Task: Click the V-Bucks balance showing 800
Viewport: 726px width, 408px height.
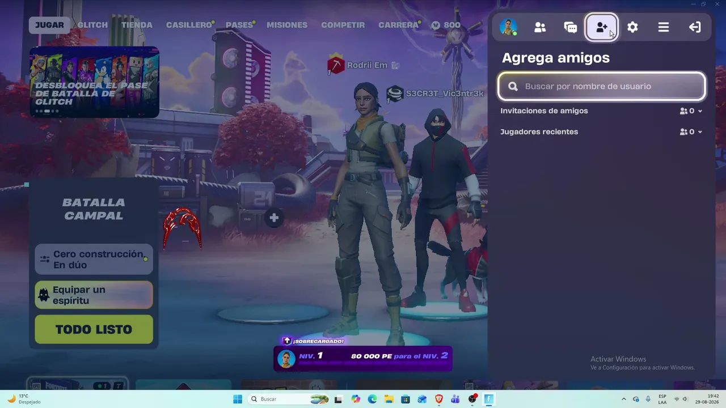Action: [x=446, y=25]
